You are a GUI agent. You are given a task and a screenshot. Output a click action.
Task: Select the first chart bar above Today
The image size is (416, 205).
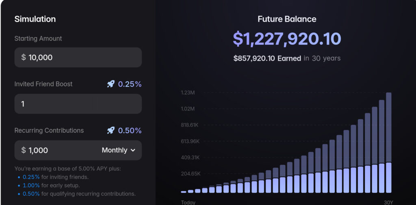point(184,191)
